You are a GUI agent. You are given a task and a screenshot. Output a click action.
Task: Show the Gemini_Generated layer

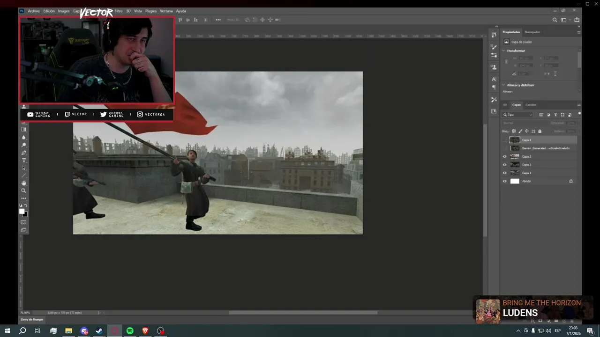pos(505,148)
